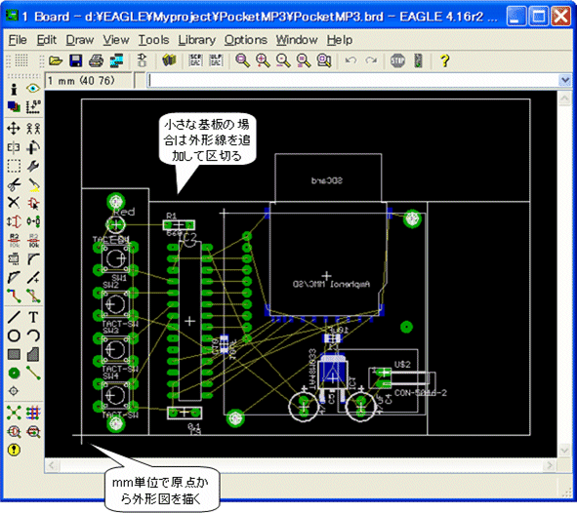Select the Signal tool
Image resolution: width=577 pixels, height=513 pixels.
(x=33, y=373)
